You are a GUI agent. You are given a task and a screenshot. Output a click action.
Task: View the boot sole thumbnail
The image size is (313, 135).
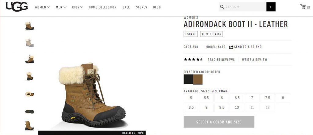click(x=30, y=112)
